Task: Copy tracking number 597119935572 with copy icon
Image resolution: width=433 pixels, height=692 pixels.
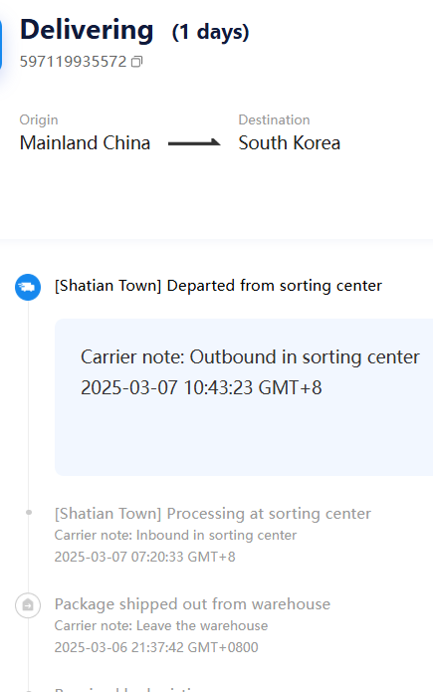Action: 136,62
